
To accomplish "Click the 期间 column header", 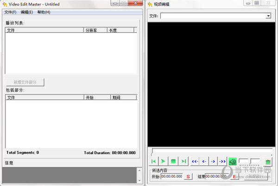I will point(123,97).
